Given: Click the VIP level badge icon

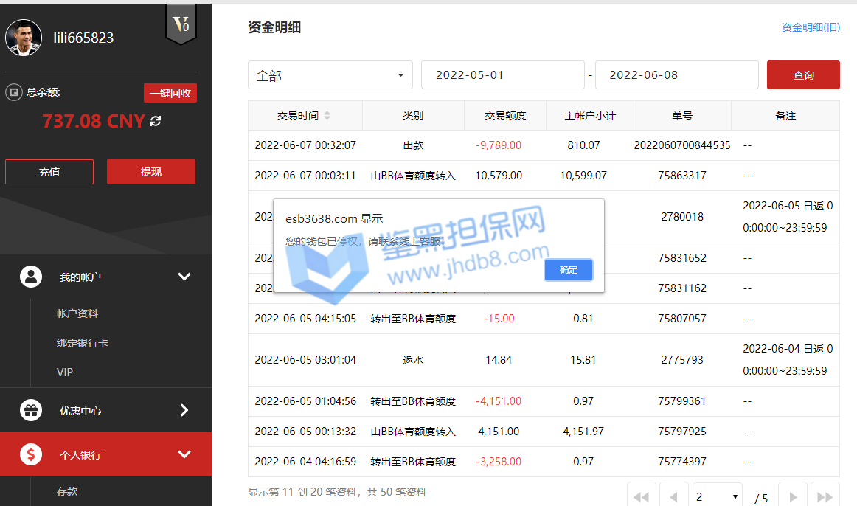Looking at the screenshot, I should click(x=181, y=24).
